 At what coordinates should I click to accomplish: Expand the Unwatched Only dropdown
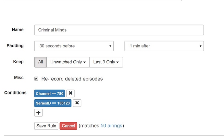click(68, 62)
